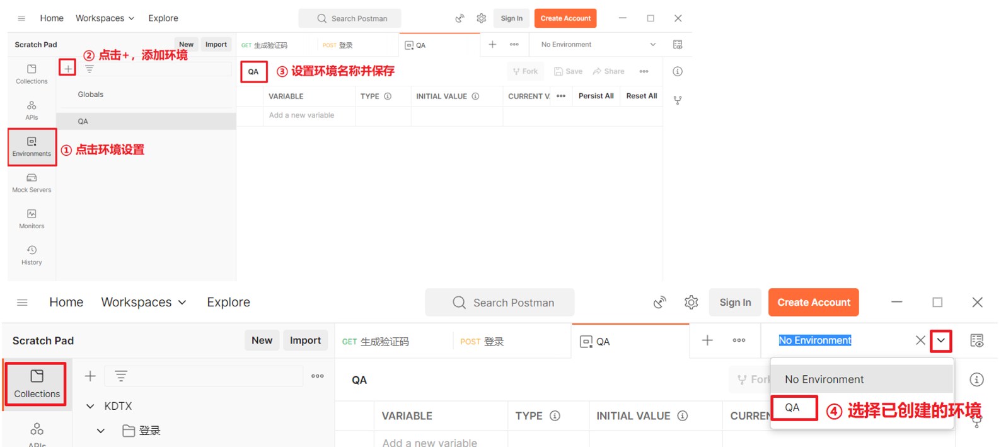Click plus to create collection in lower screenshot

(x=90, y=376)
